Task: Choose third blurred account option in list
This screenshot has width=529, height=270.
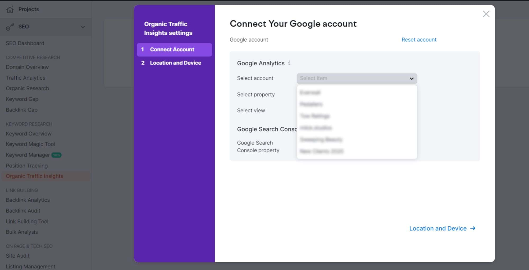Action: (x=357, y=116)
